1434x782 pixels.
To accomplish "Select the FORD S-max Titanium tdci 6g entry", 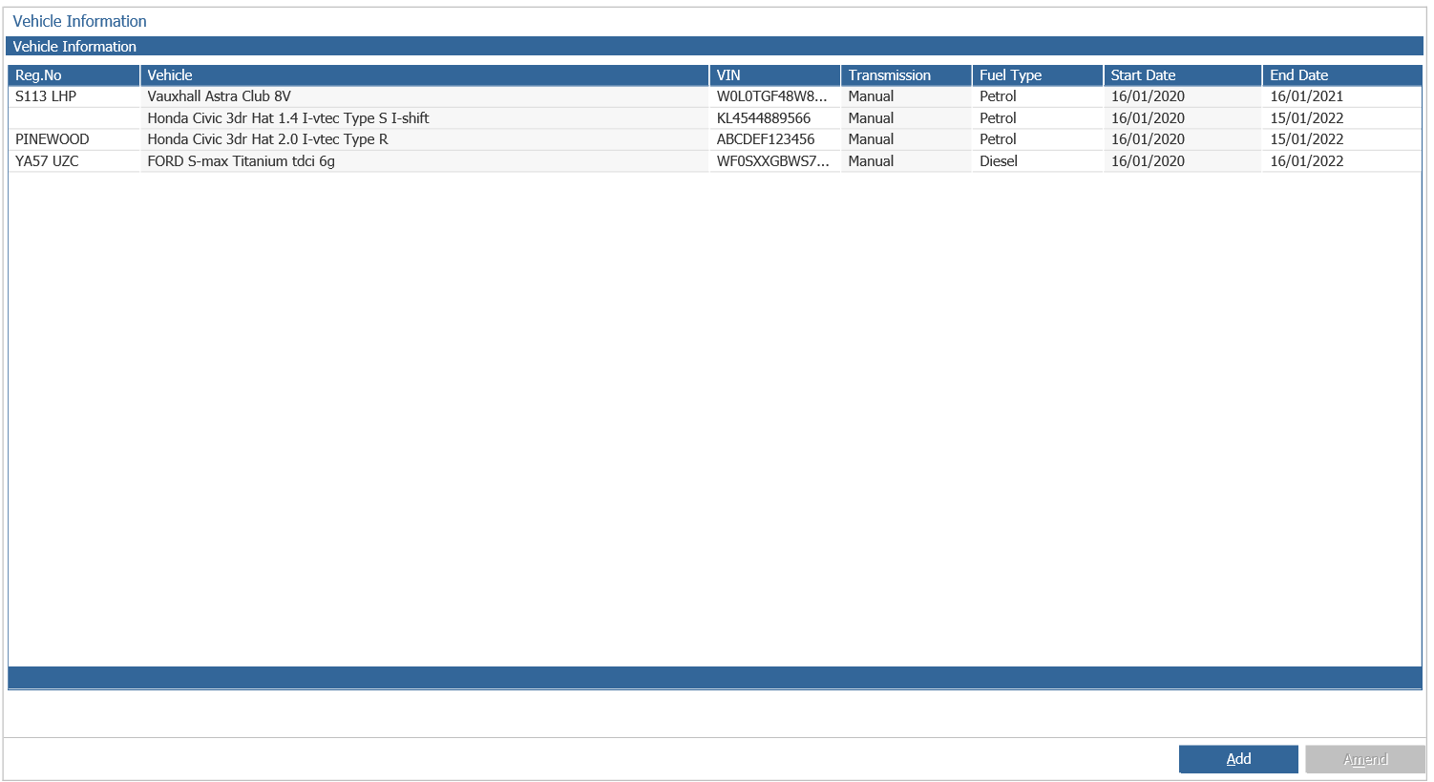I will pos(241,161).
